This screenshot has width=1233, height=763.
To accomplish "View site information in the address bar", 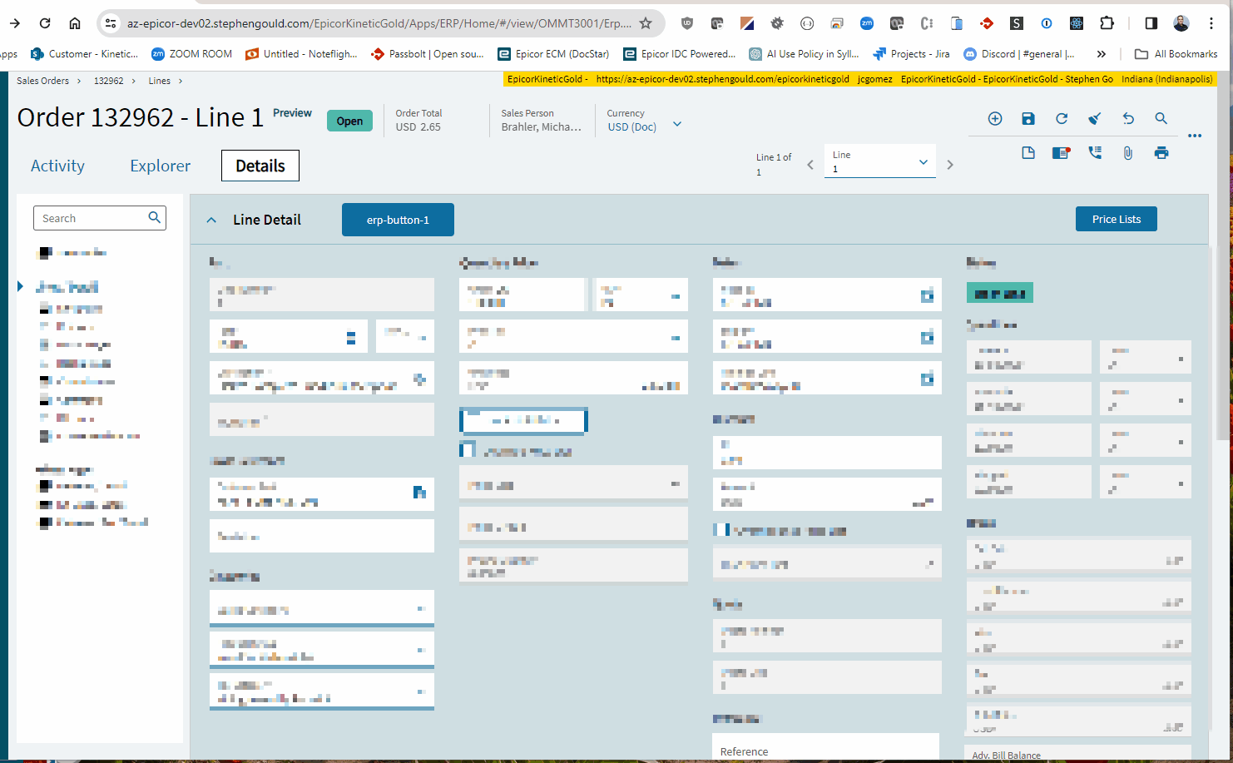I will (x=111, y=23).
